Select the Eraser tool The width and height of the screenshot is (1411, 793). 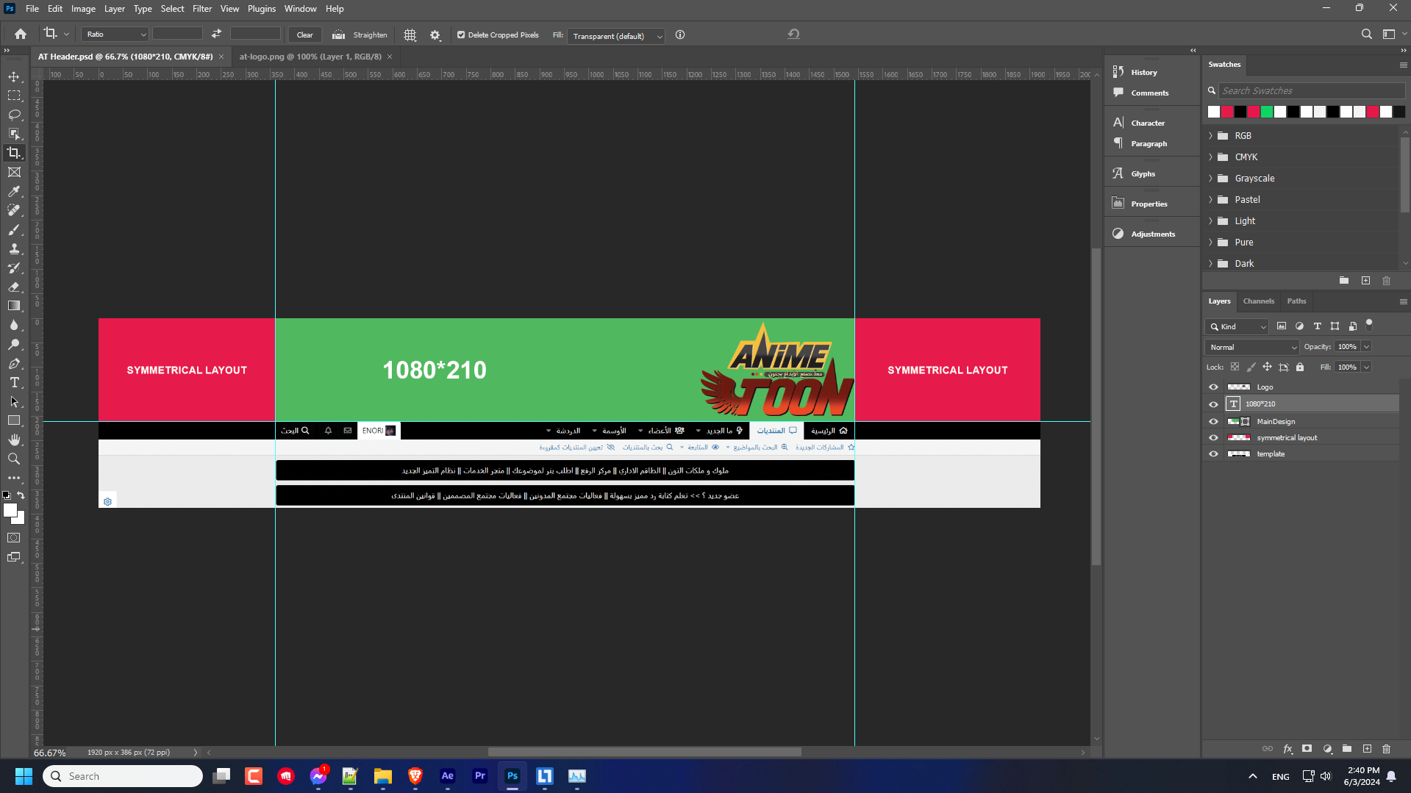(14, 287)
